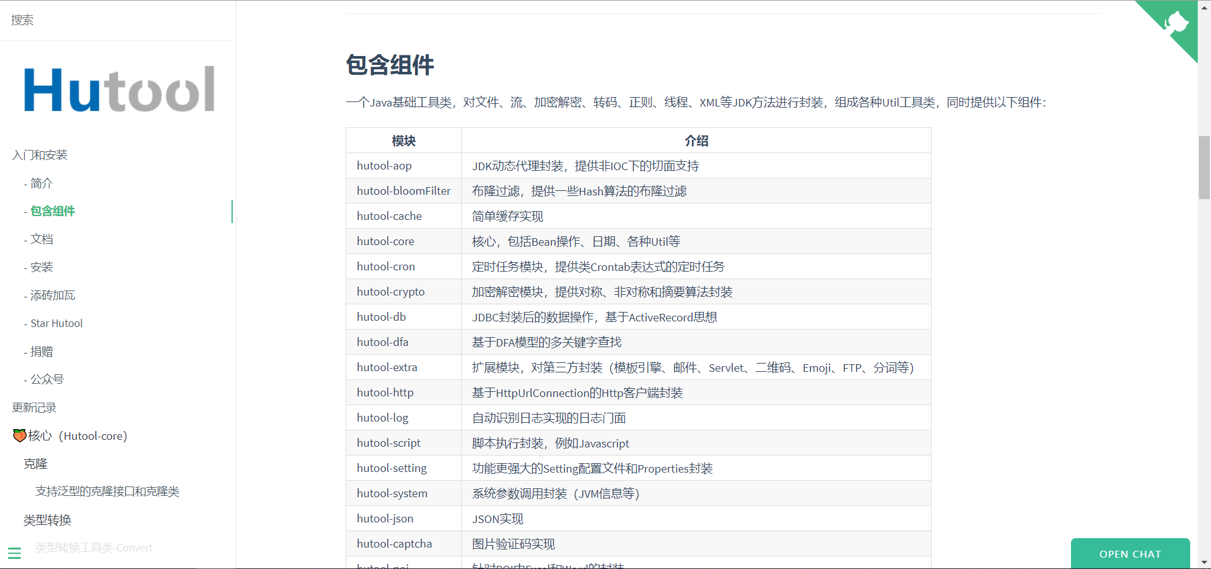
Task: Expand the 入门和安装 section
Action: (x=40, y=154)
